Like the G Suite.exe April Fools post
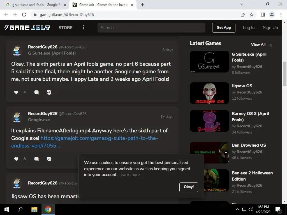This screenshot has width=287, height=215. tap(16, 92)
